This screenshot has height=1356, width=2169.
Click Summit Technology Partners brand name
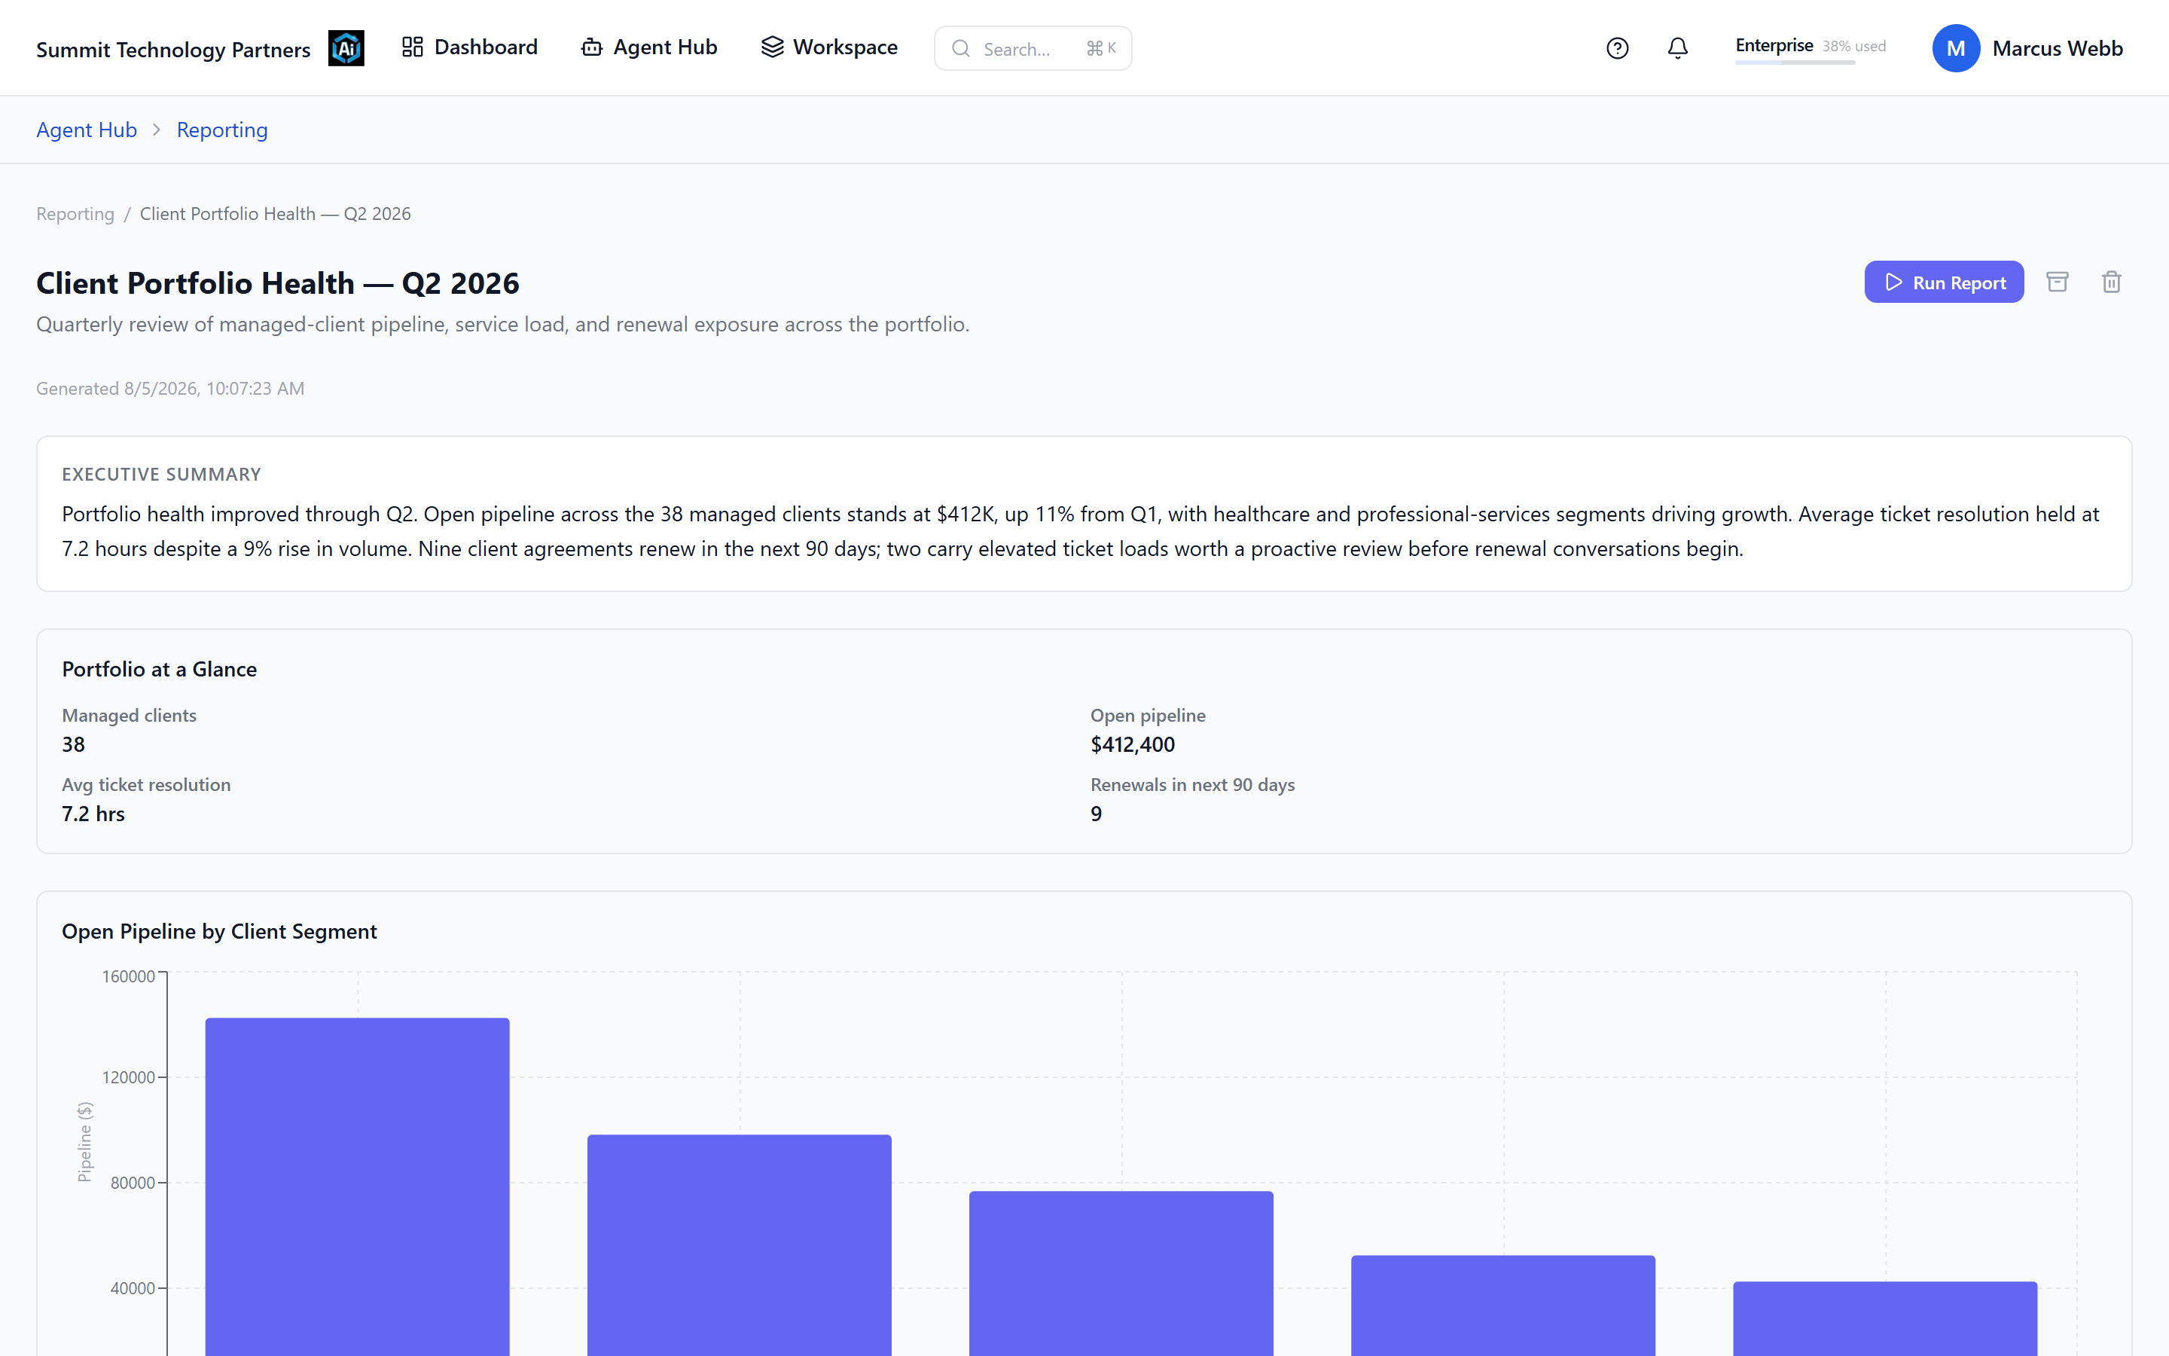[173, 49]
